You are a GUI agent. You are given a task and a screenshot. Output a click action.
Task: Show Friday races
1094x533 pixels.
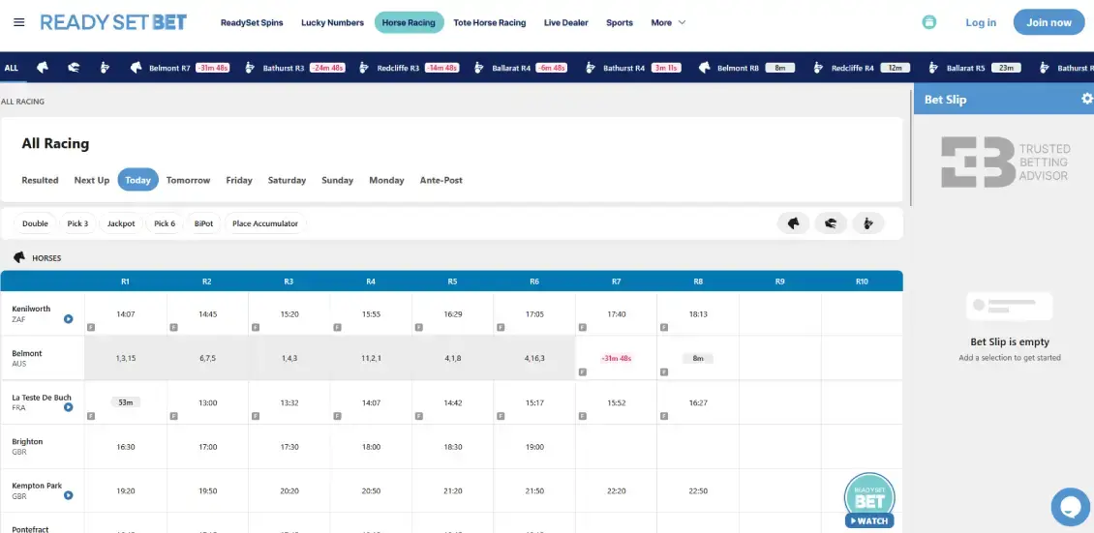(x=239, y=180)
